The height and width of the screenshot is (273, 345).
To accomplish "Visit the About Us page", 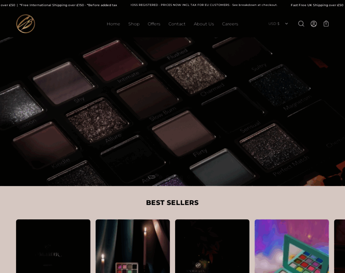I will point(204,24).
